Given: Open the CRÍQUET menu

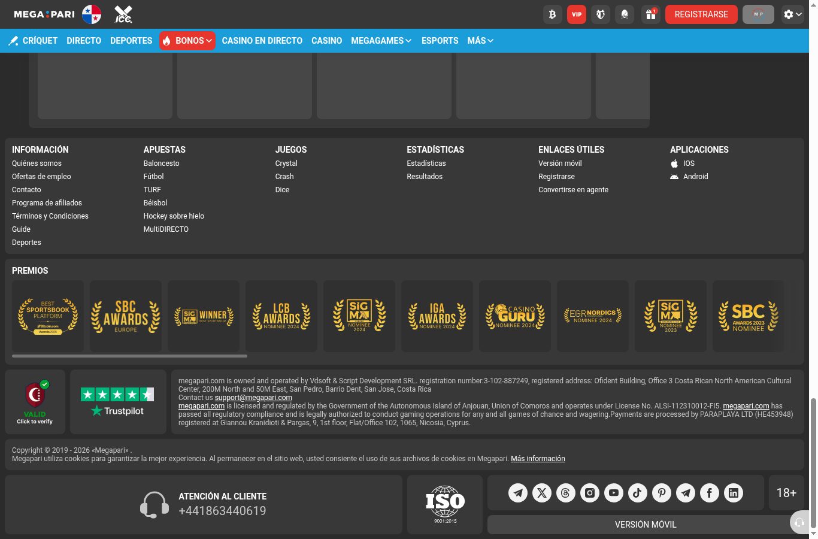Looking at the screenshot, I should tap(33, 41).
